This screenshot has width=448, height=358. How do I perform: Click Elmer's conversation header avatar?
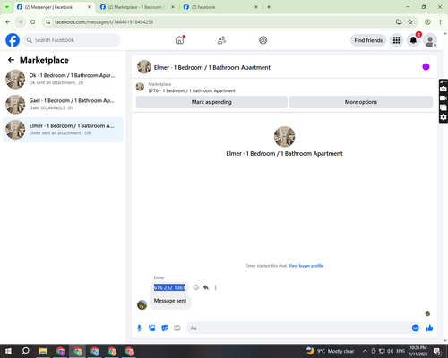(x=144, y=67)
